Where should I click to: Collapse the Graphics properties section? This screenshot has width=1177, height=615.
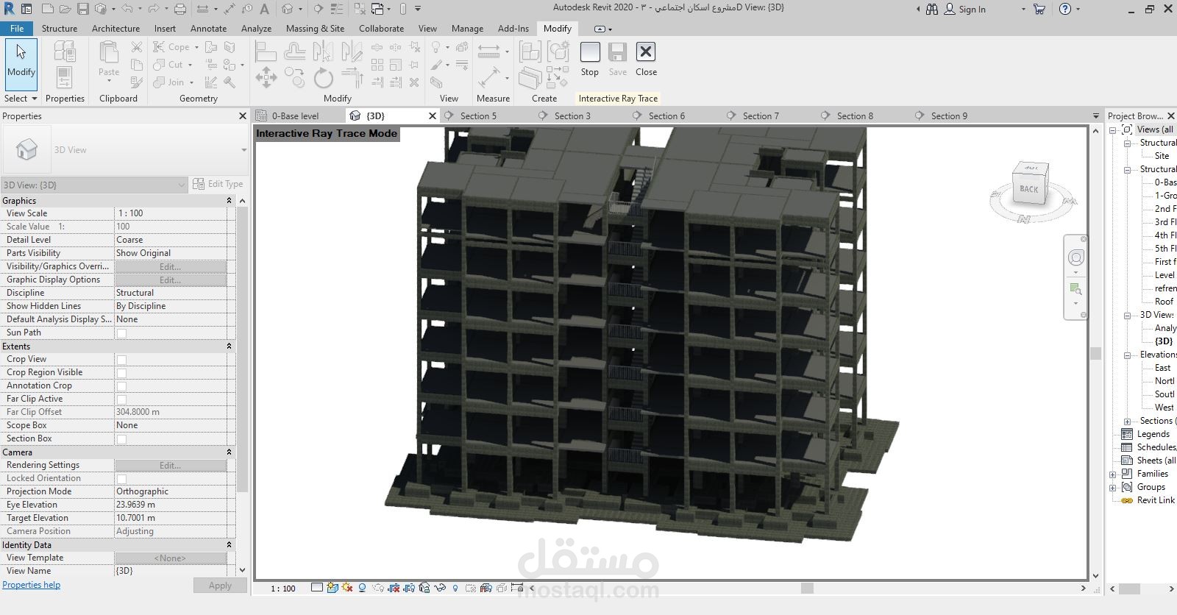pos(229,201)
